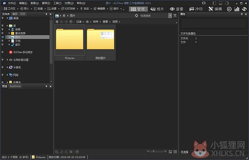Image resolution: width=249 pixels, height=160 pixels.
Task: Open the bar-chart dashboard mode
Action: [237, 9]
